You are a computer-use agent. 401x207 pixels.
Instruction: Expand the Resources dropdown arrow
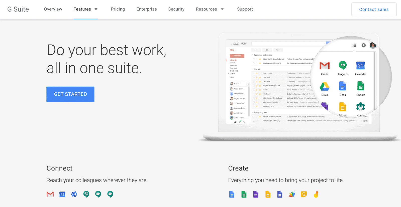click(x=222, y=9)
